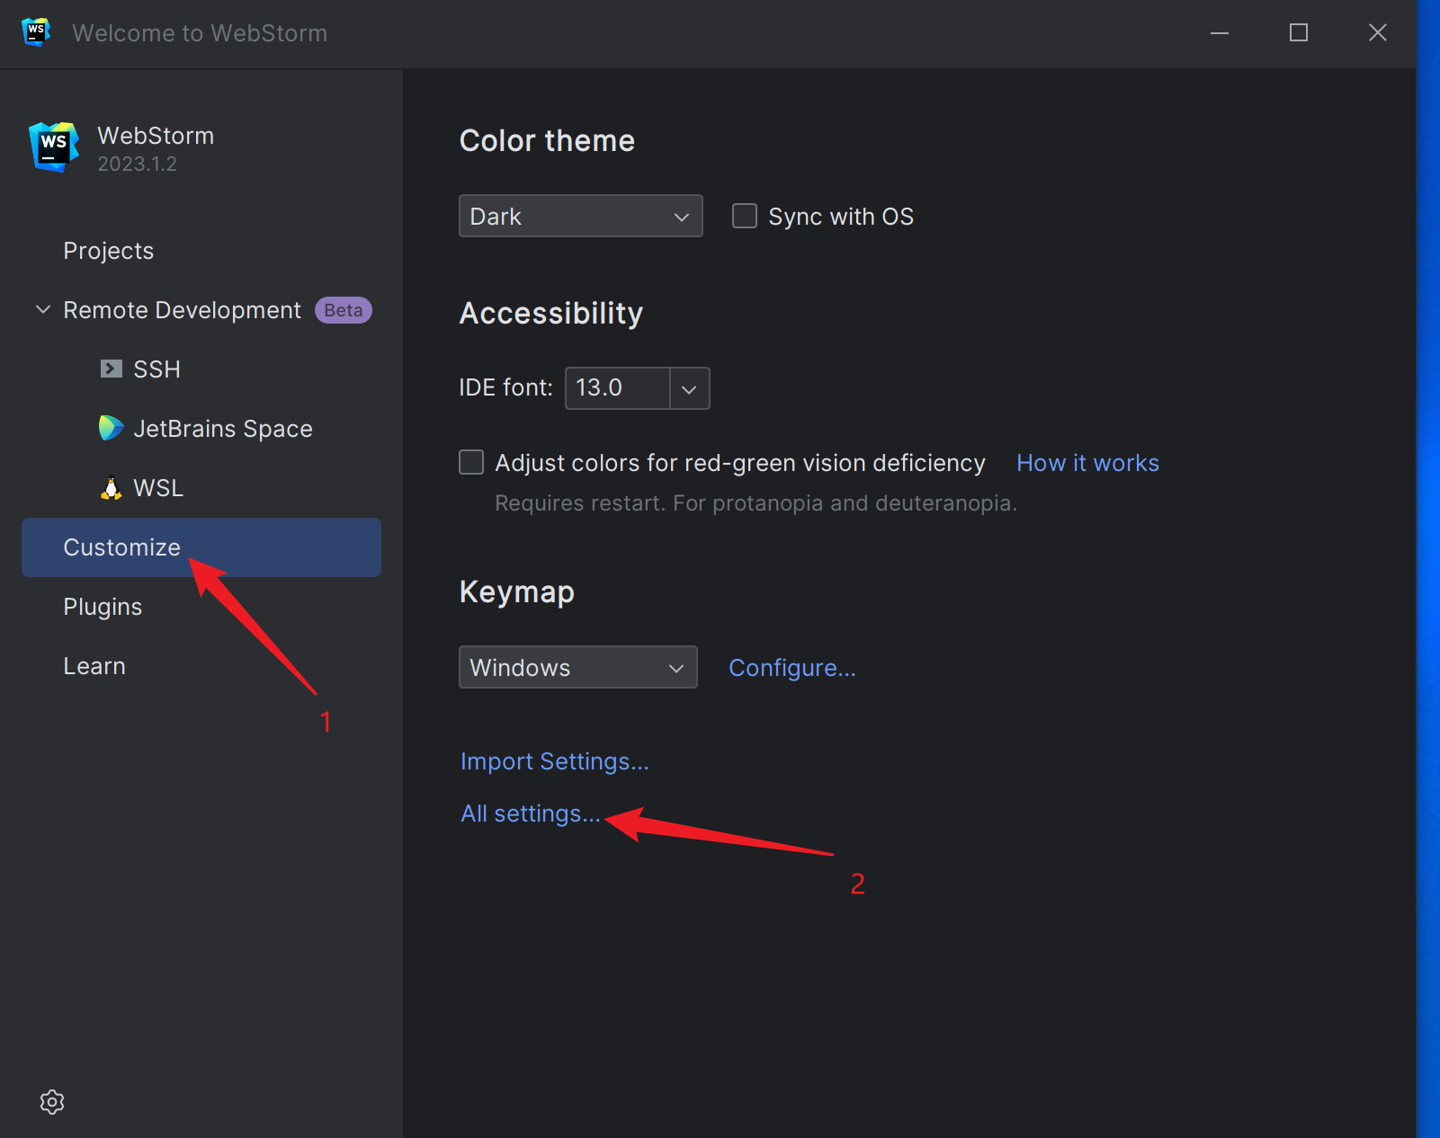Open the All settings... link
Screen dimensions: 1440x1138
[x=531, y=813]
